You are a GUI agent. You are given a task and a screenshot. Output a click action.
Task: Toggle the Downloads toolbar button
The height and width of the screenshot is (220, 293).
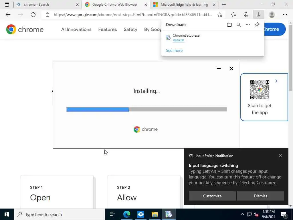click(x=259, y=15)
